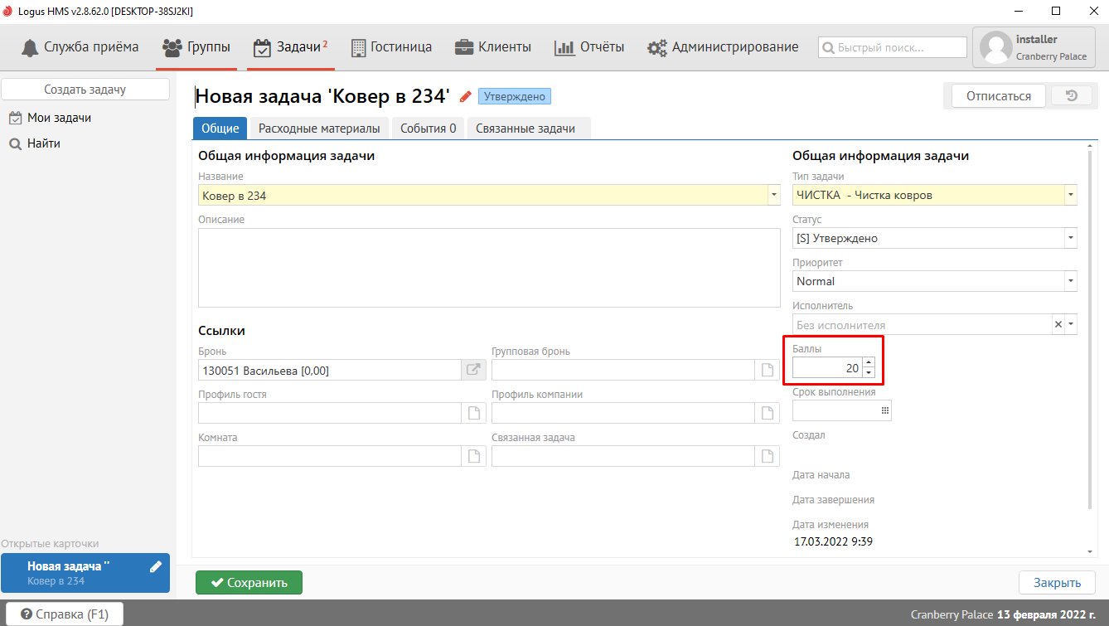This screenshot has height=626, width=1109.
Task: Open the Приоритет dropdown
Action: pos(1071,281)
